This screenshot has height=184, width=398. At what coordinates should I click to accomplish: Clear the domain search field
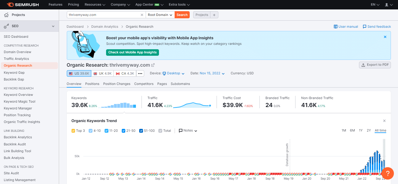pos(142,15)
